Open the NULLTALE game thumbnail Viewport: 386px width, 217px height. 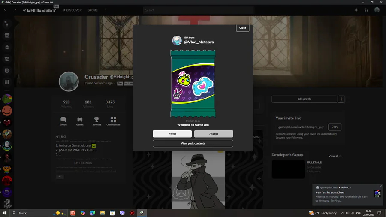point(288,169)
